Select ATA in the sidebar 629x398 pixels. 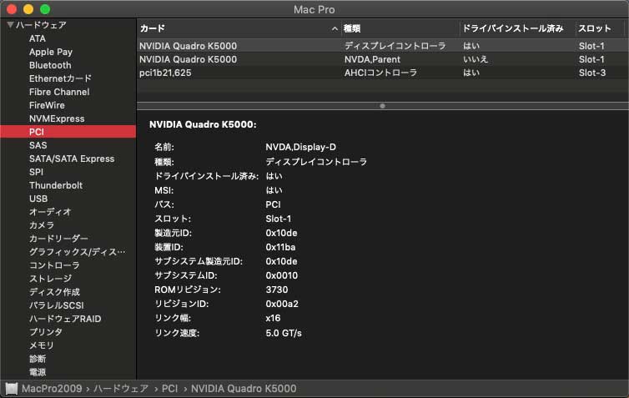tap(38, 38)
